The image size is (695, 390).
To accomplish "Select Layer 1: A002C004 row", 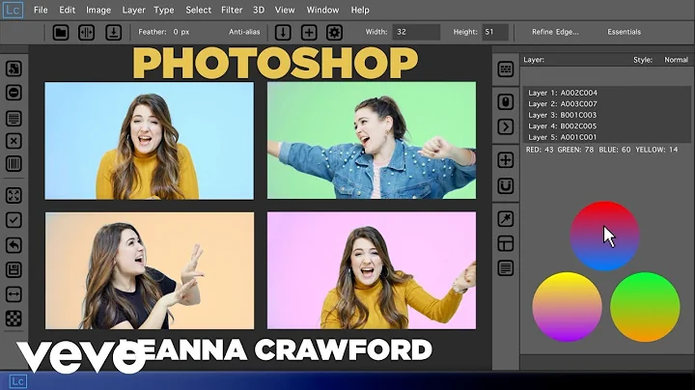I will pos(563,93).
